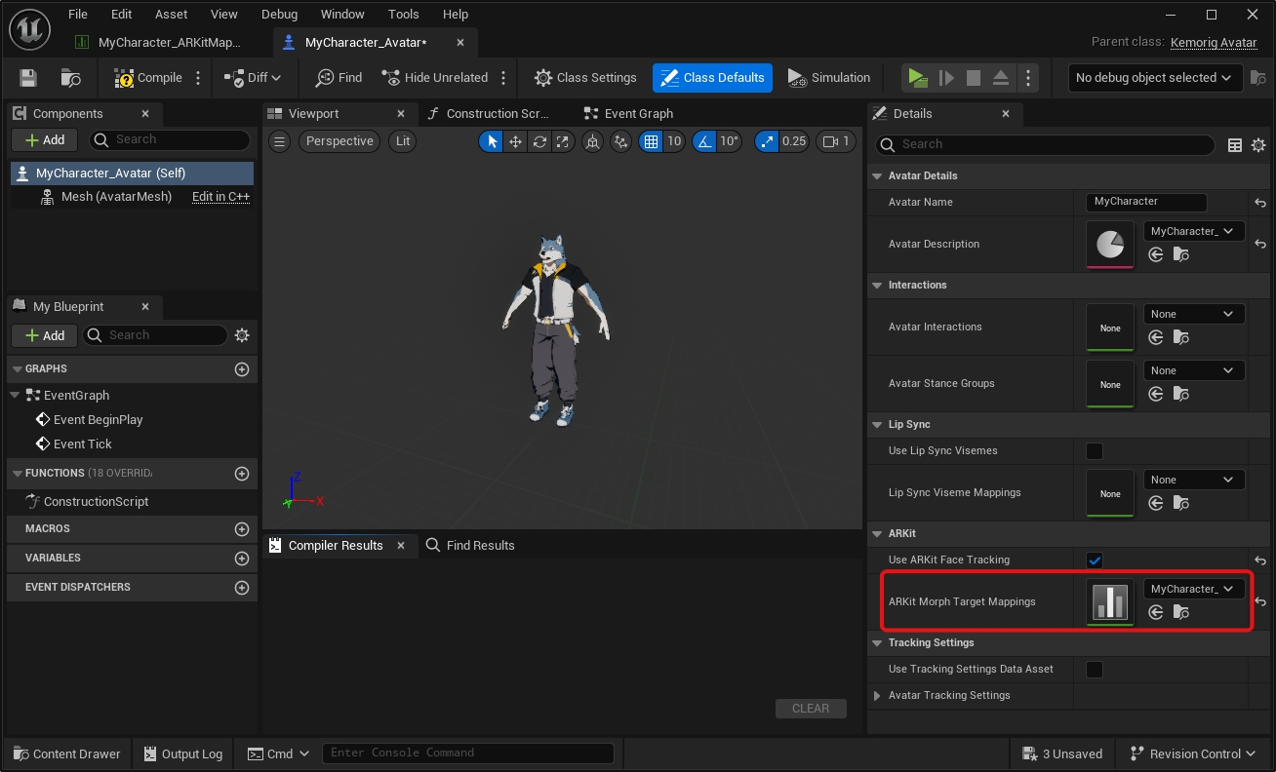Uncheck Use ARKit Face Tracking

1095,560
